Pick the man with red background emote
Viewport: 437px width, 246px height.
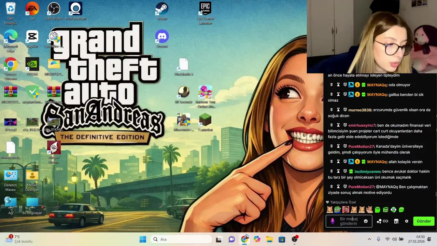(x=346, y=210)
